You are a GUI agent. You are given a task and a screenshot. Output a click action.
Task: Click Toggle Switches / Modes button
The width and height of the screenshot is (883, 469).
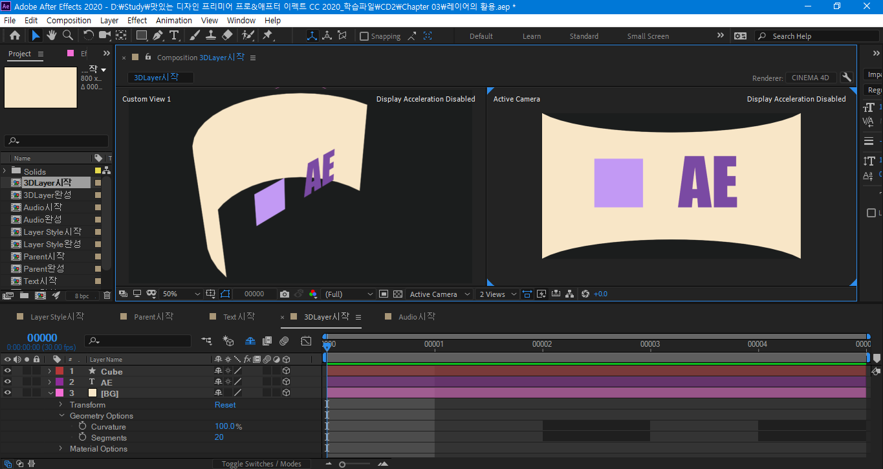[x=261, y=464]
